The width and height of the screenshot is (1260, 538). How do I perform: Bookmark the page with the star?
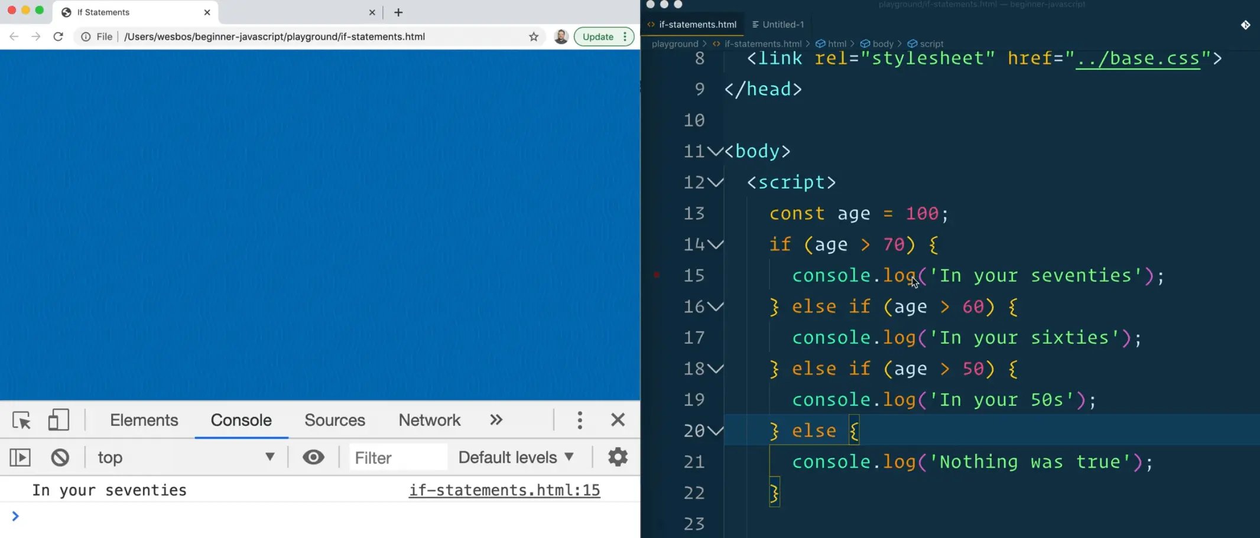coord(534,36)
